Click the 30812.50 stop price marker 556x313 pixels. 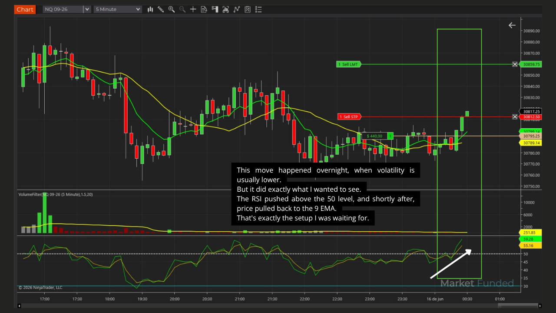[531, 117]
